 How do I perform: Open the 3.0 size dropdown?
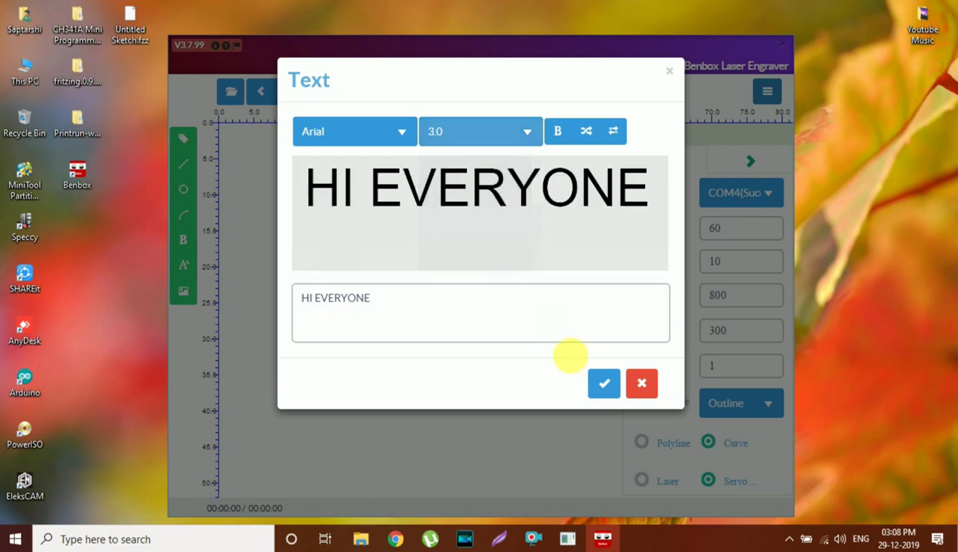(x=480, y=131)
